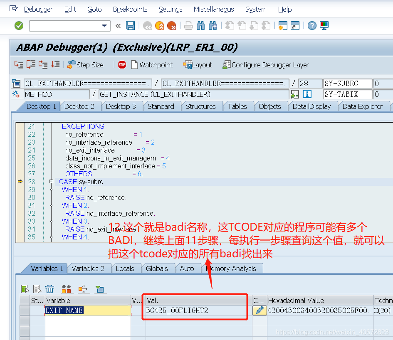Click the Layout button
Image resolution: width=393 pixels, height=340 pixels.
pos(198,65)
